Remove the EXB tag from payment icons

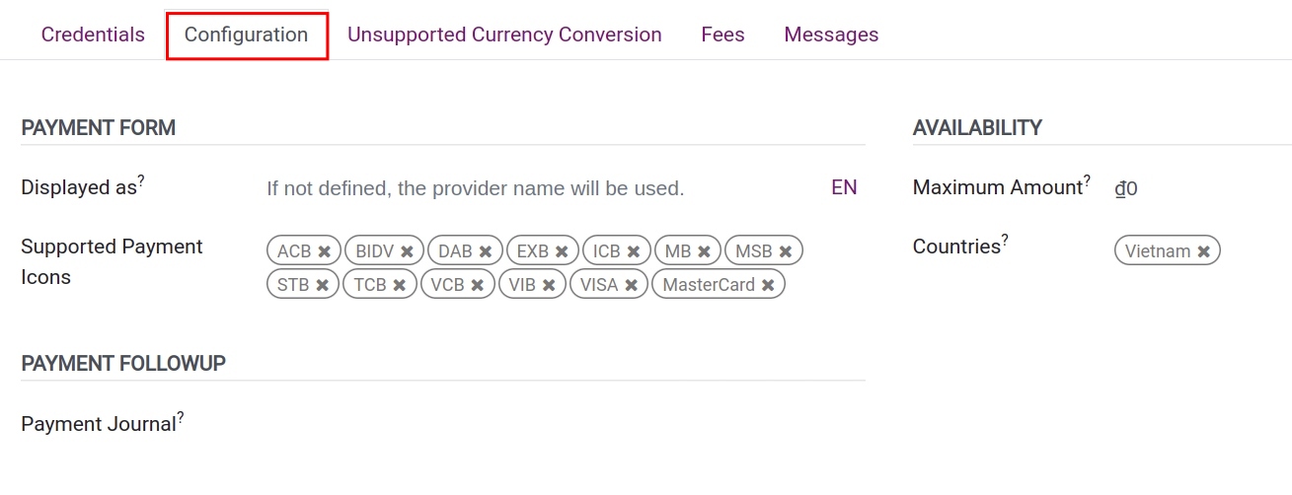click(x=562, y=251)
